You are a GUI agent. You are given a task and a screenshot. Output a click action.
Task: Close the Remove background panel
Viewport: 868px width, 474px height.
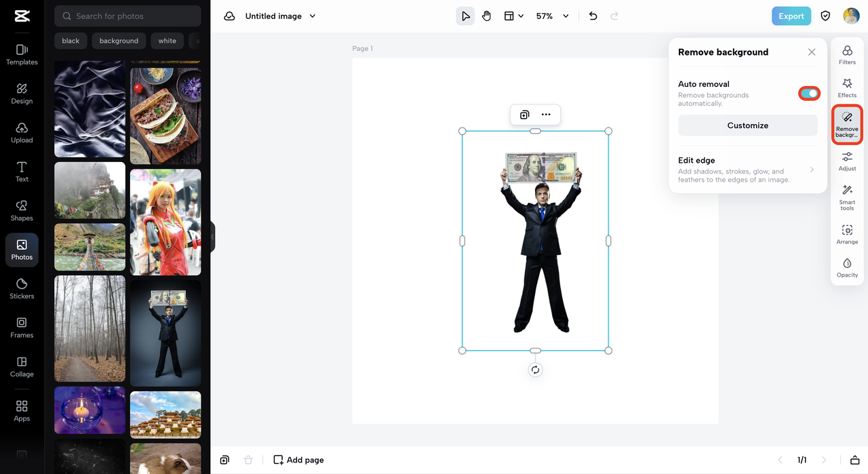coord(812,52)
